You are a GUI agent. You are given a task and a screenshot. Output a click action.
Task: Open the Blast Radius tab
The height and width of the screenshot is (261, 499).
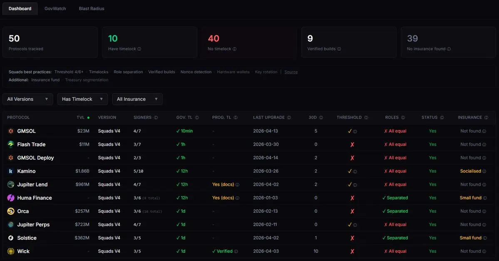(x=92, y=9)
